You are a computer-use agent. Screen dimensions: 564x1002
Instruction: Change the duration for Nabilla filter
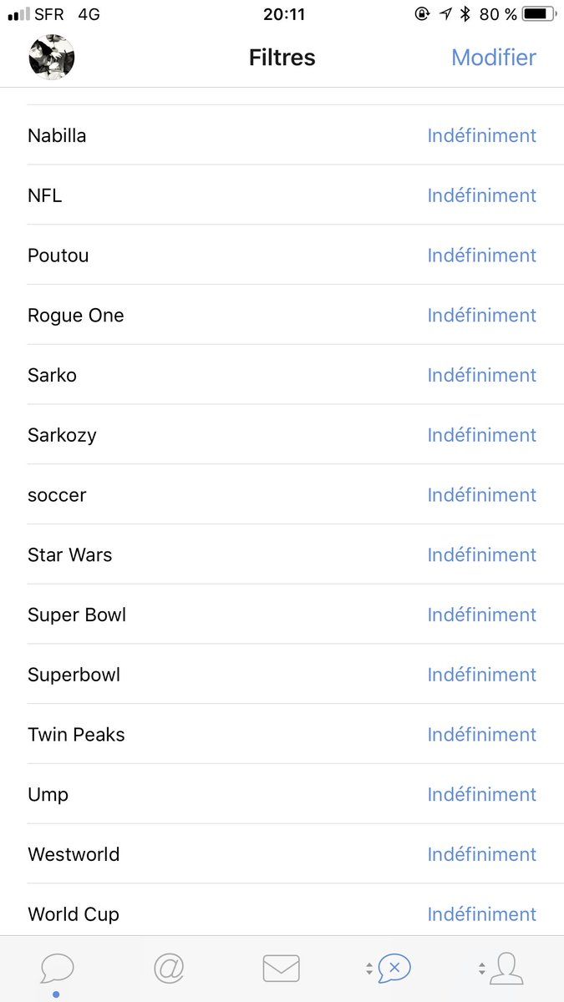[481, 135]
